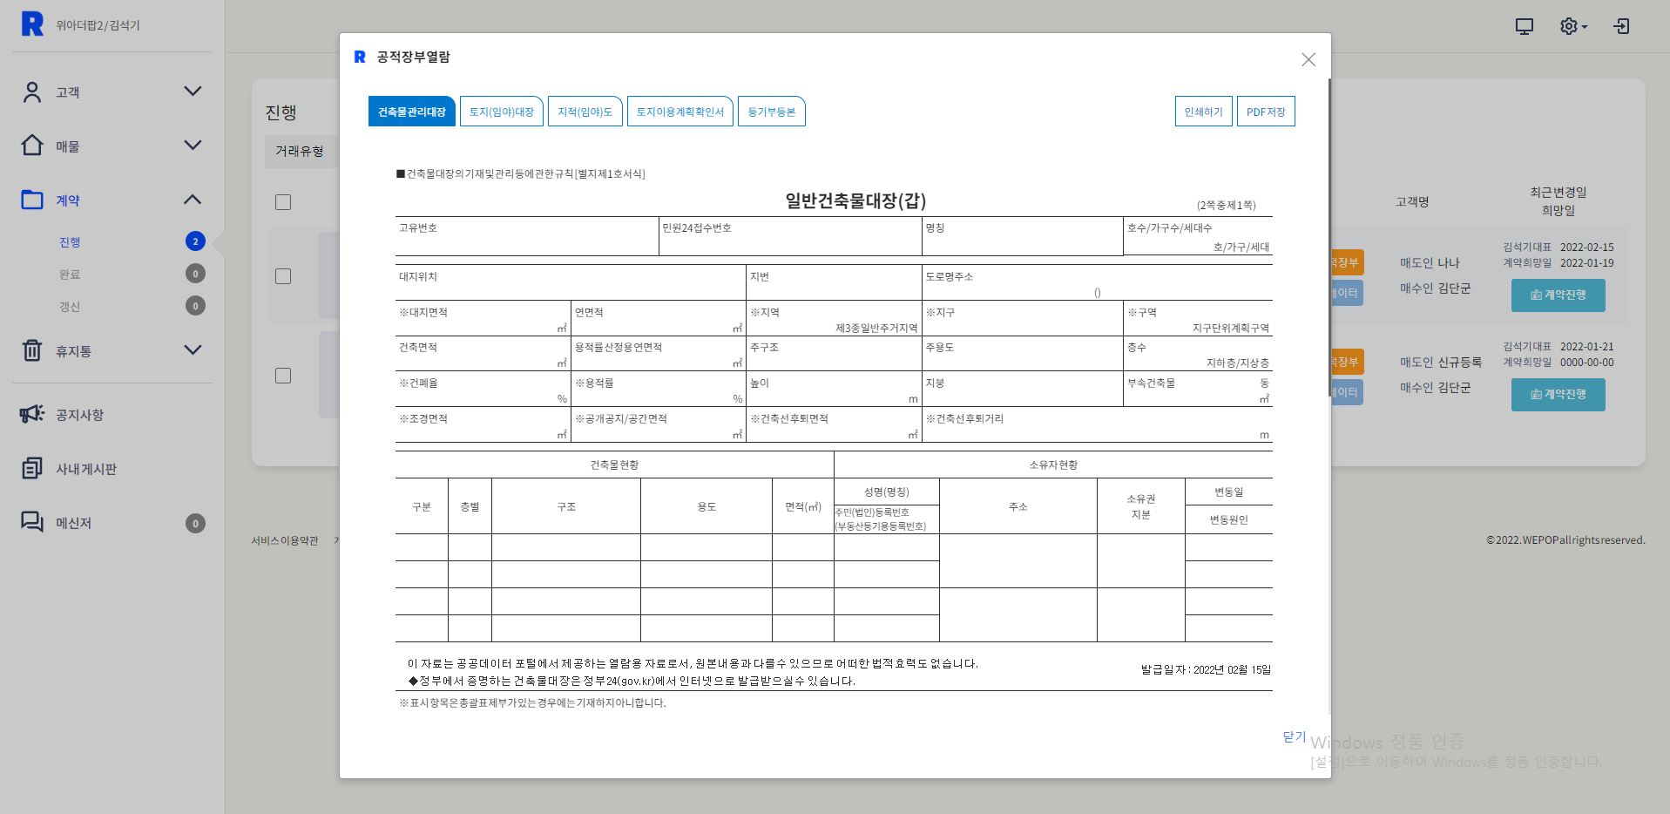Click the logout icon in top bar

pyautogui.click(x=1621, y=26)
